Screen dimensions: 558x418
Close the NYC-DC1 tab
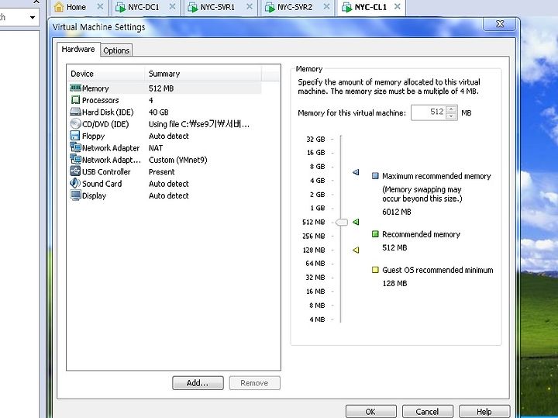click(172, 7)
